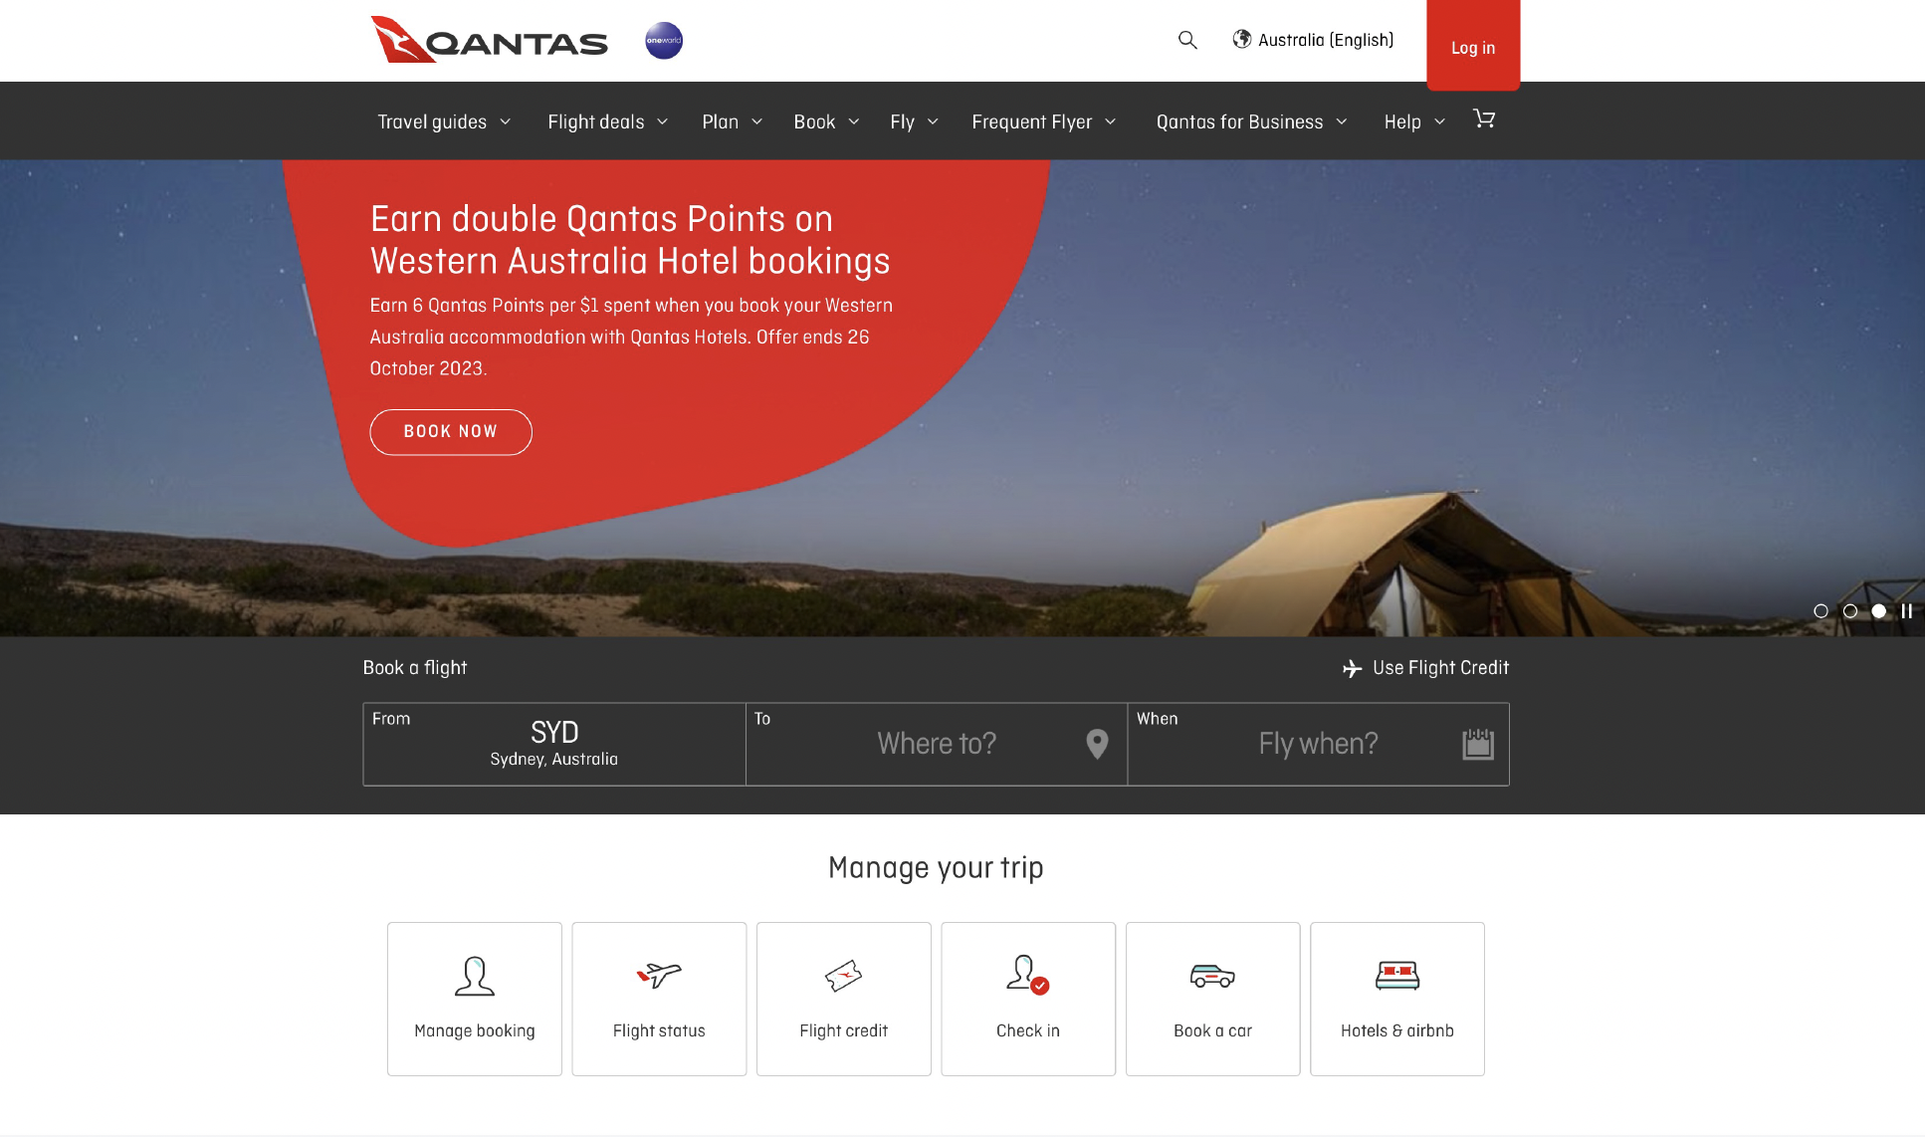Expand the Frequent Flyer menu chevron
1925x1137 pixels.
1110,121
